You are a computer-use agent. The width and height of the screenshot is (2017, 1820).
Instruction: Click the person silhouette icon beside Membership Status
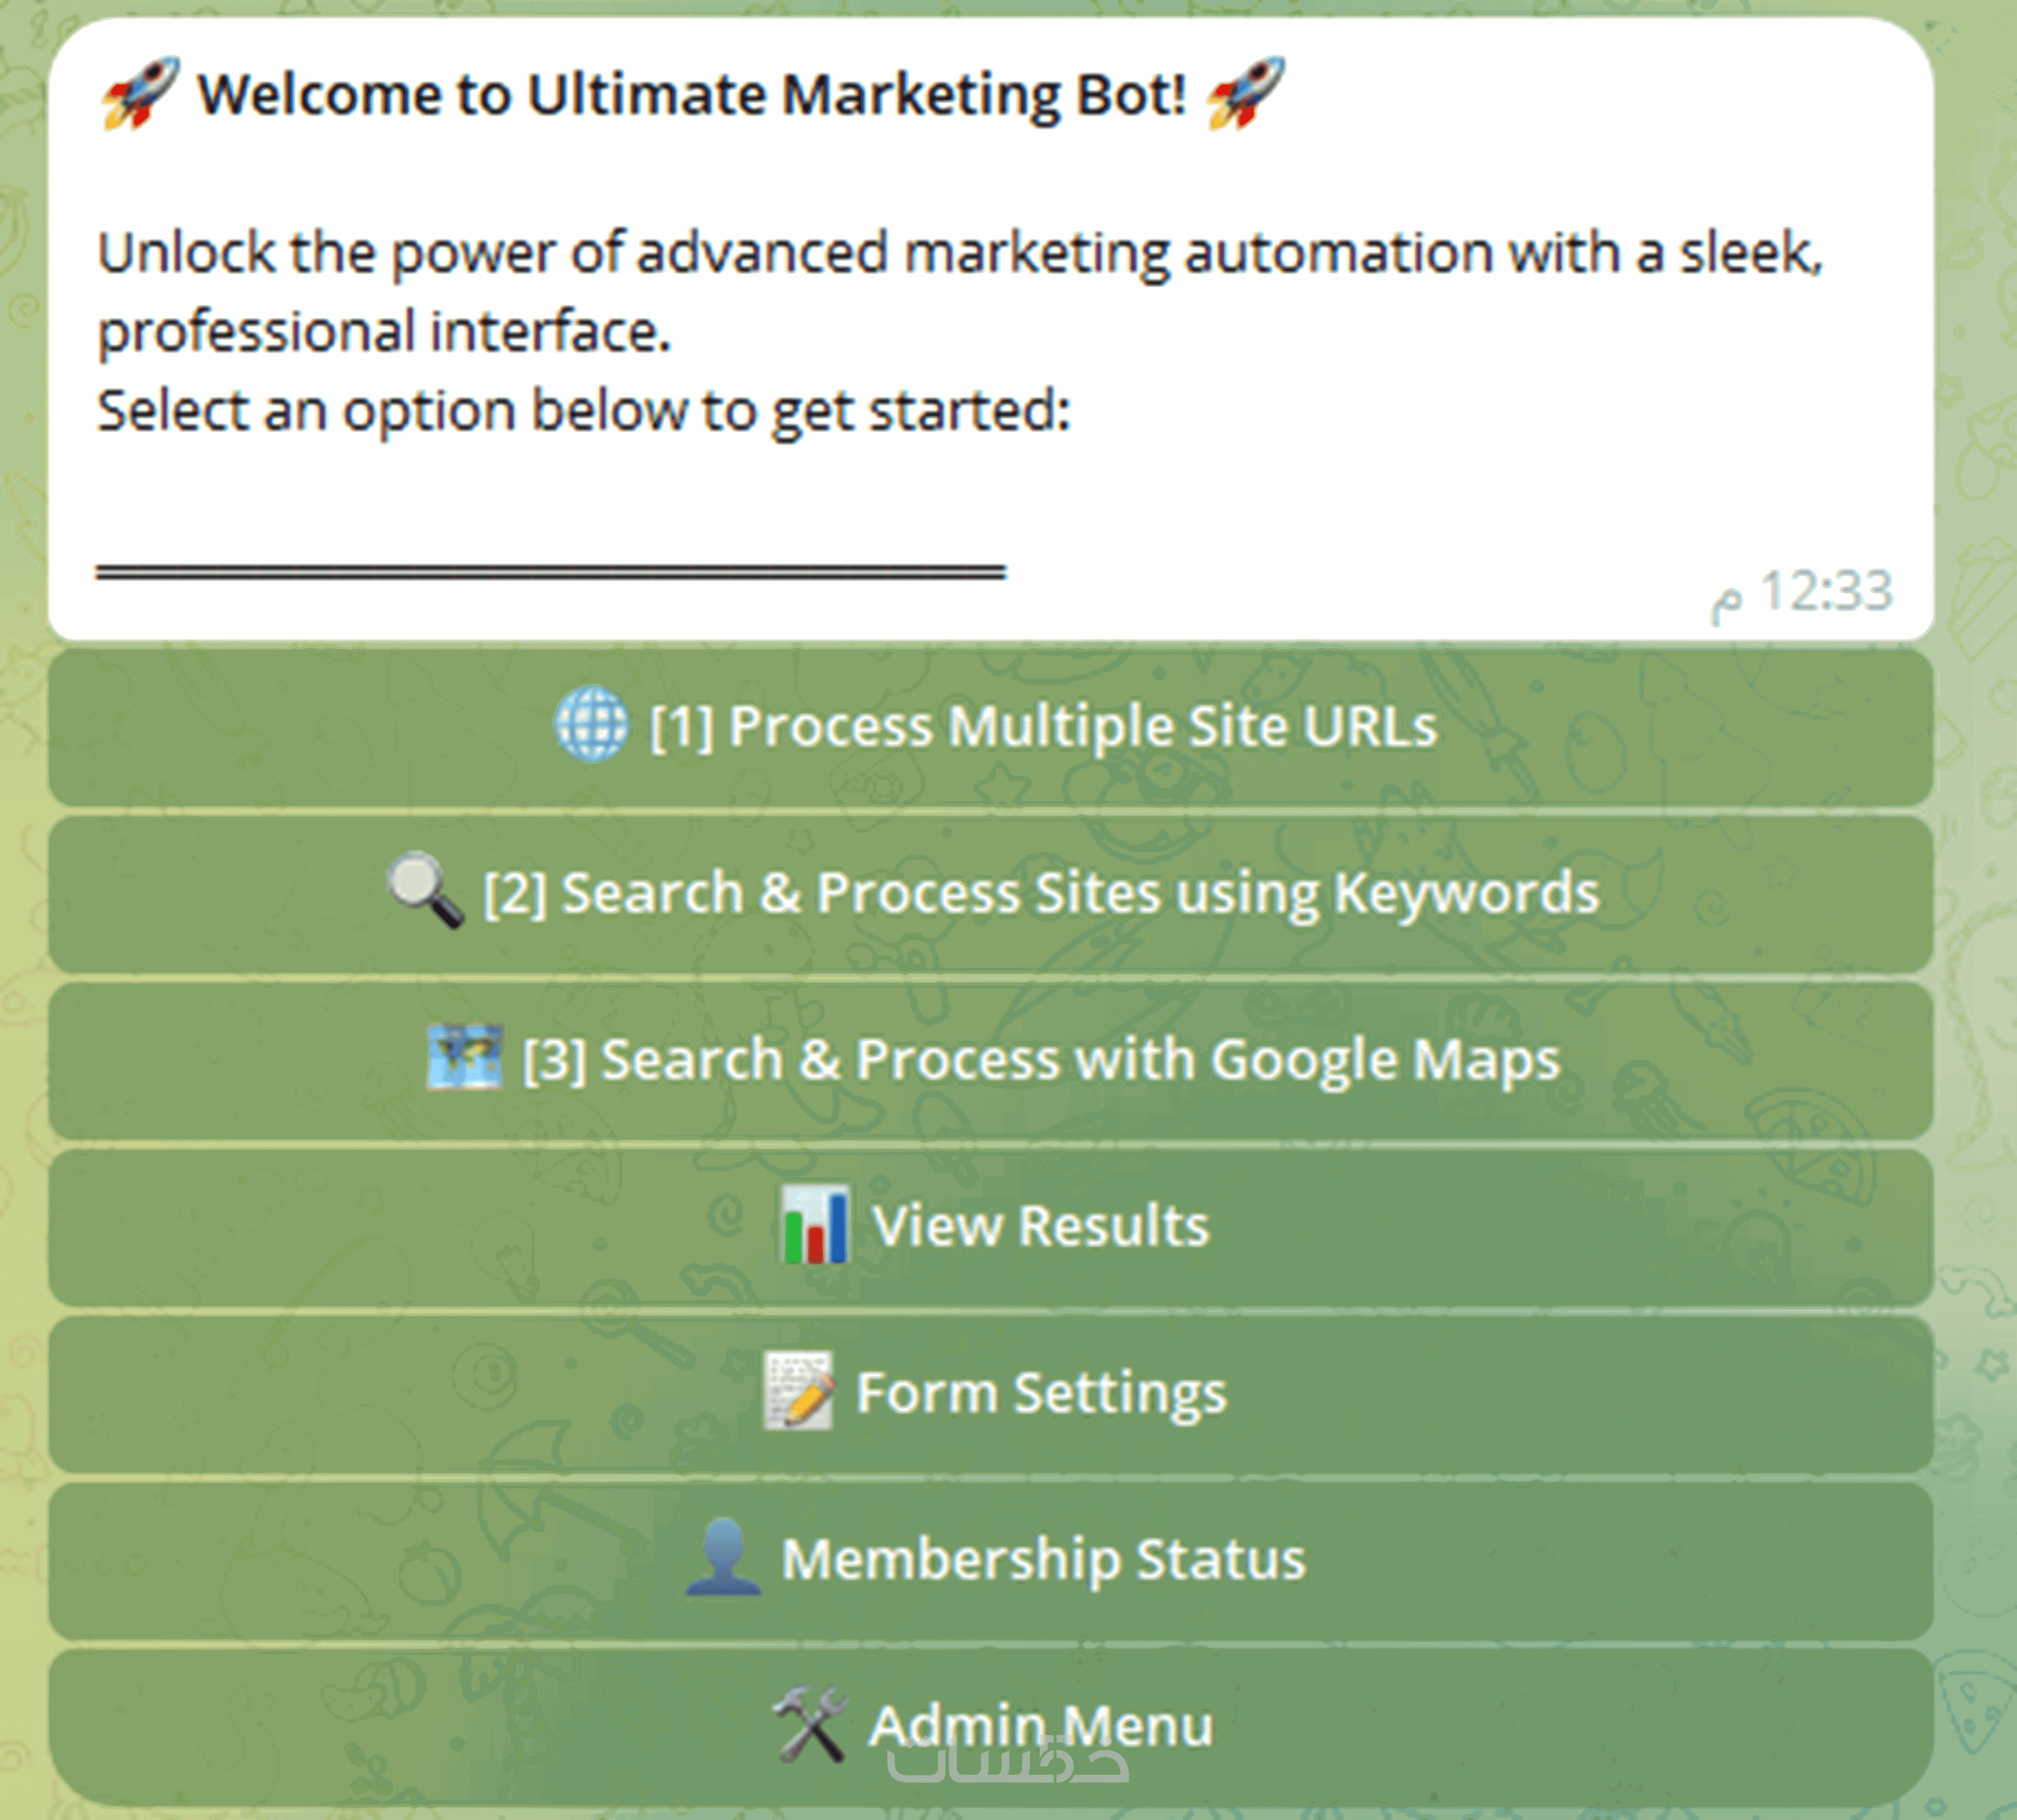723,1557
